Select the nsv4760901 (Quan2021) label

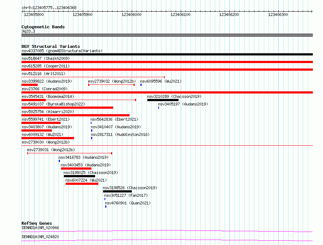coord(128,203)
